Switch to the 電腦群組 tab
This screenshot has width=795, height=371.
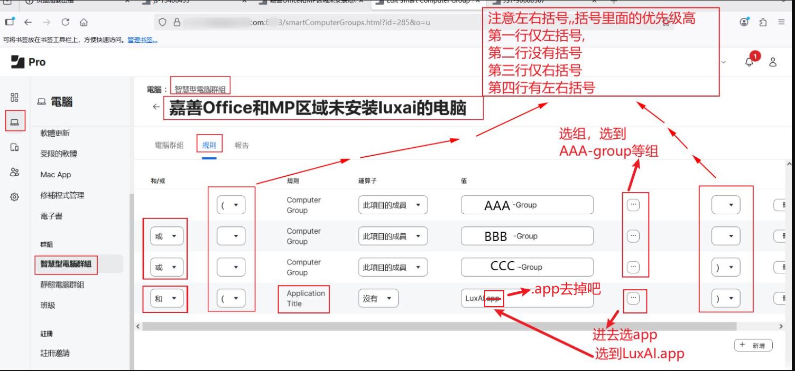[169, 145]
